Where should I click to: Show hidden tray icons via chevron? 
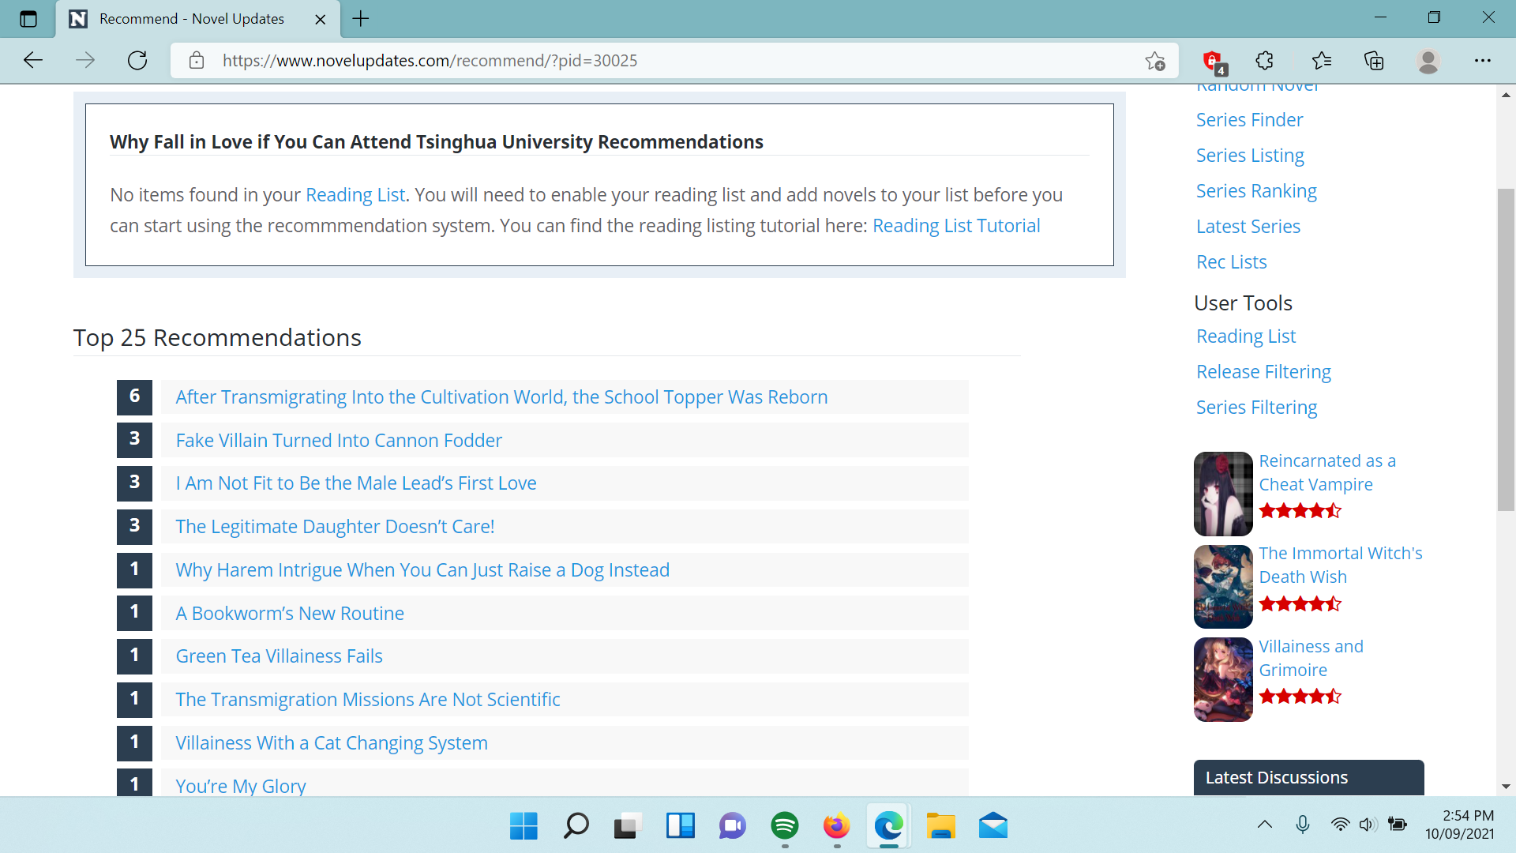coord(1266,824)
